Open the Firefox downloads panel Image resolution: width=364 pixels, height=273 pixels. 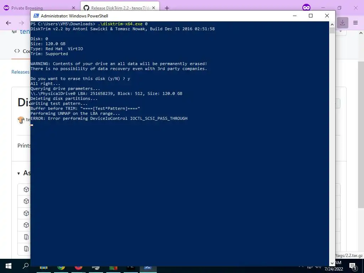pos(342,23)
